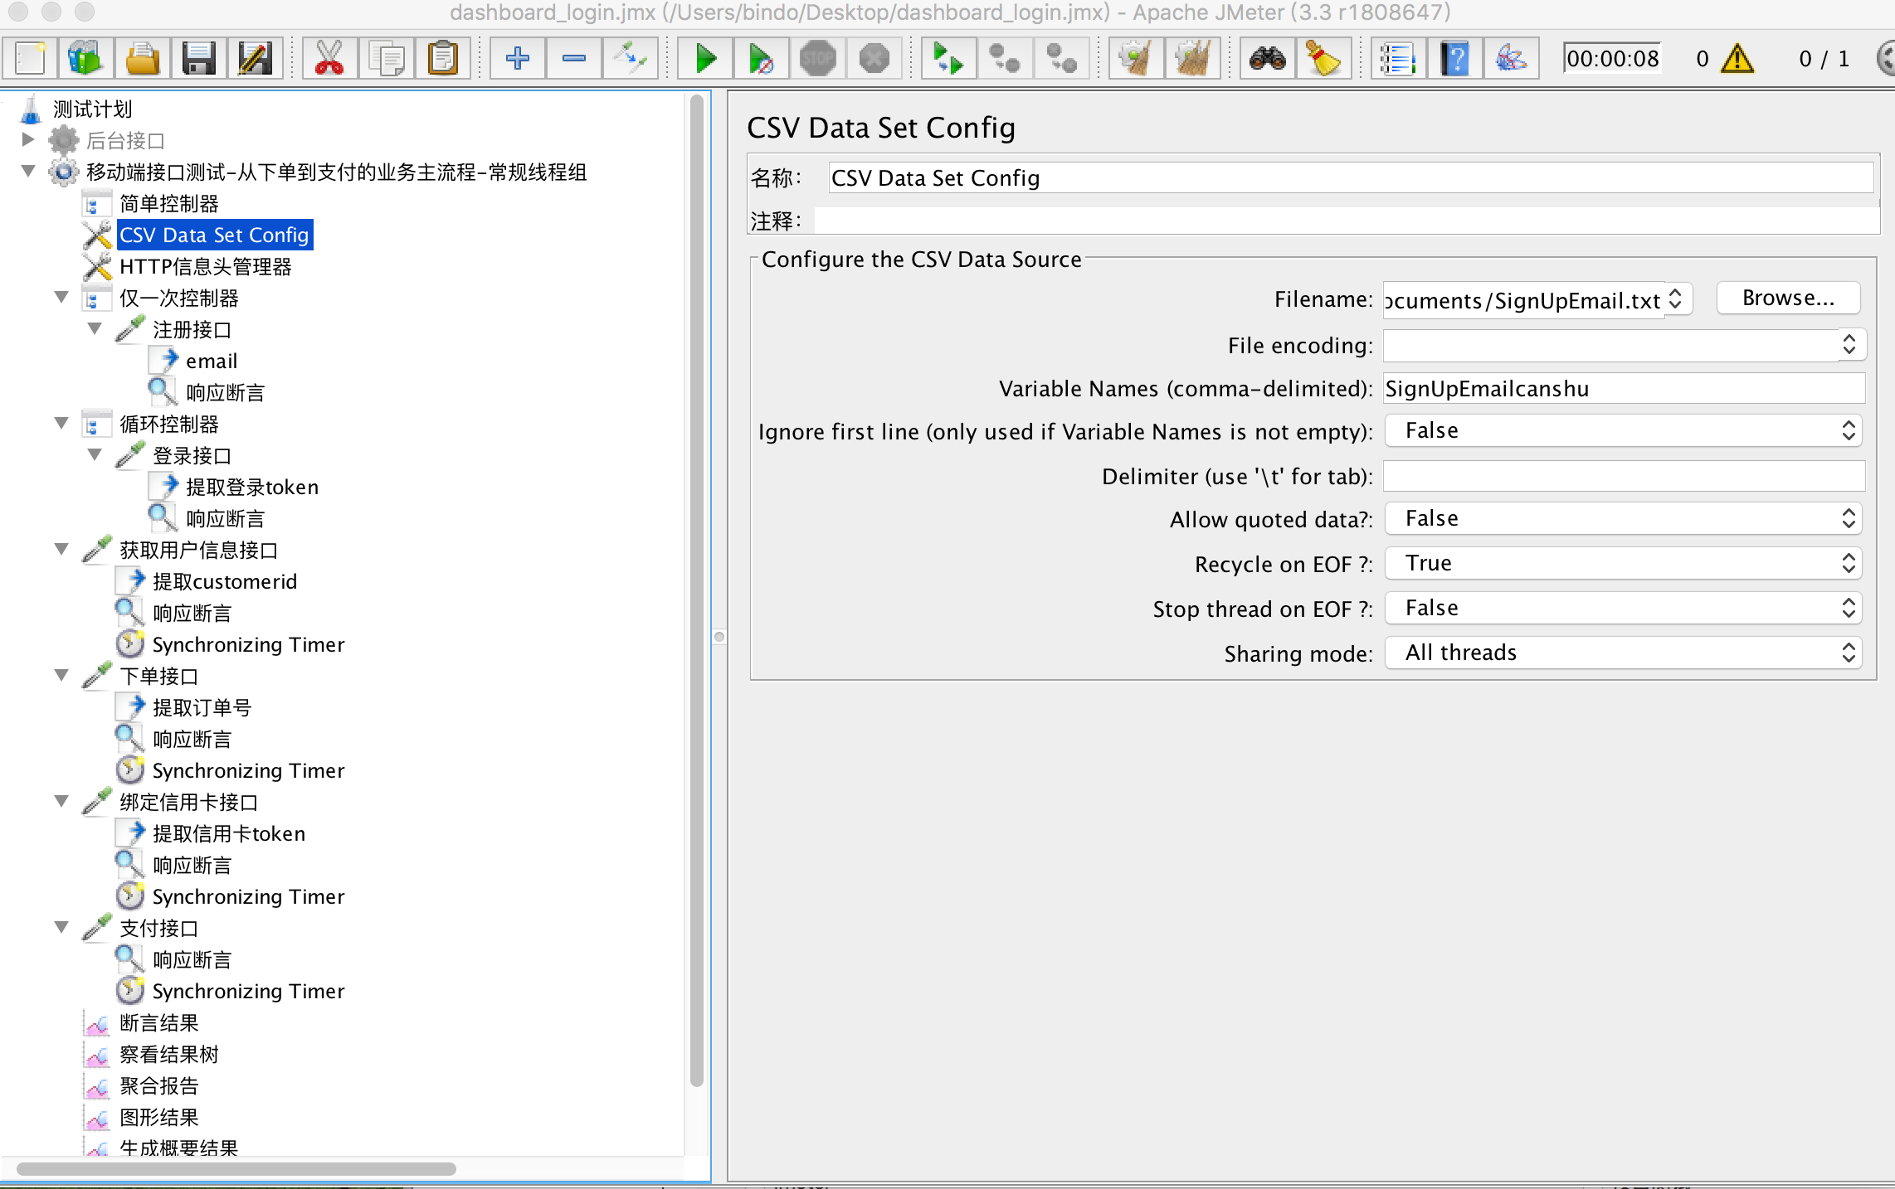Viewport: 1895px width, 1189px height.
Task: Select 图形结果 listener in the tree
Action: click(158, 1117)
